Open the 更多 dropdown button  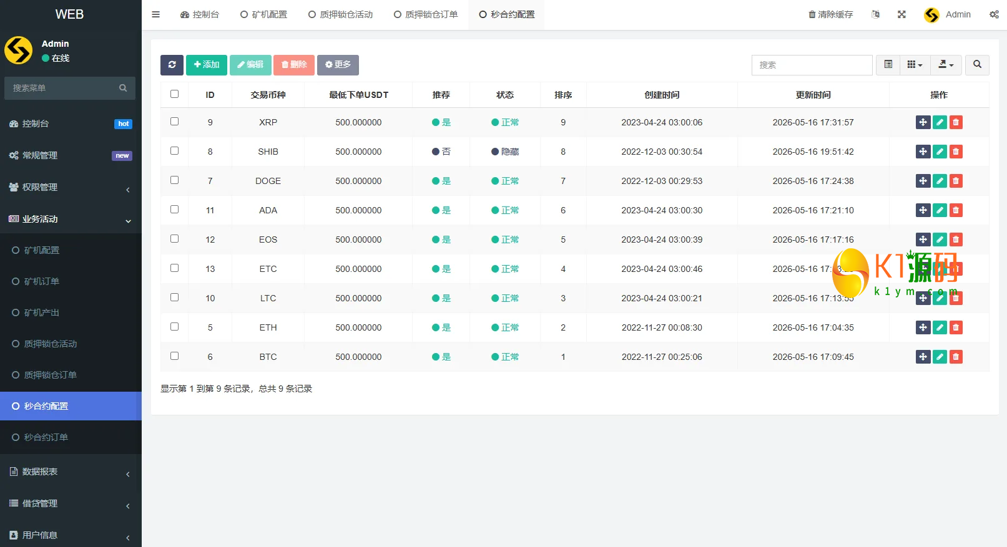(338, 65)
